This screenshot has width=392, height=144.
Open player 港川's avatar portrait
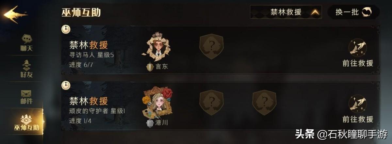coord(157,103)
